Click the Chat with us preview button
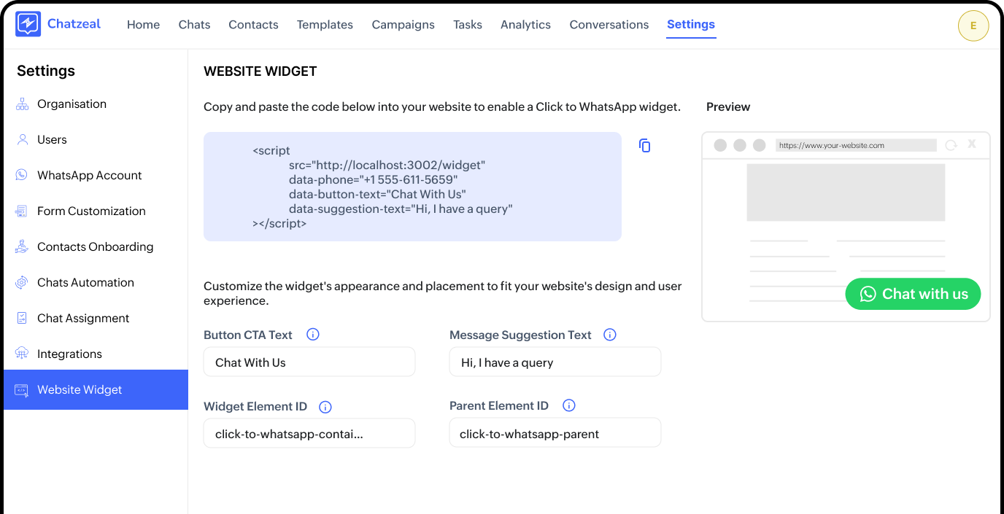 click(x=913, y=294)
